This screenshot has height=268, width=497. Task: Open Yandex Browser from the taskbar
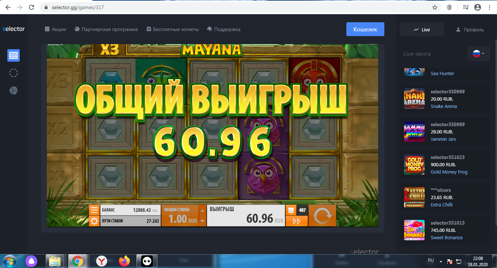101,261
